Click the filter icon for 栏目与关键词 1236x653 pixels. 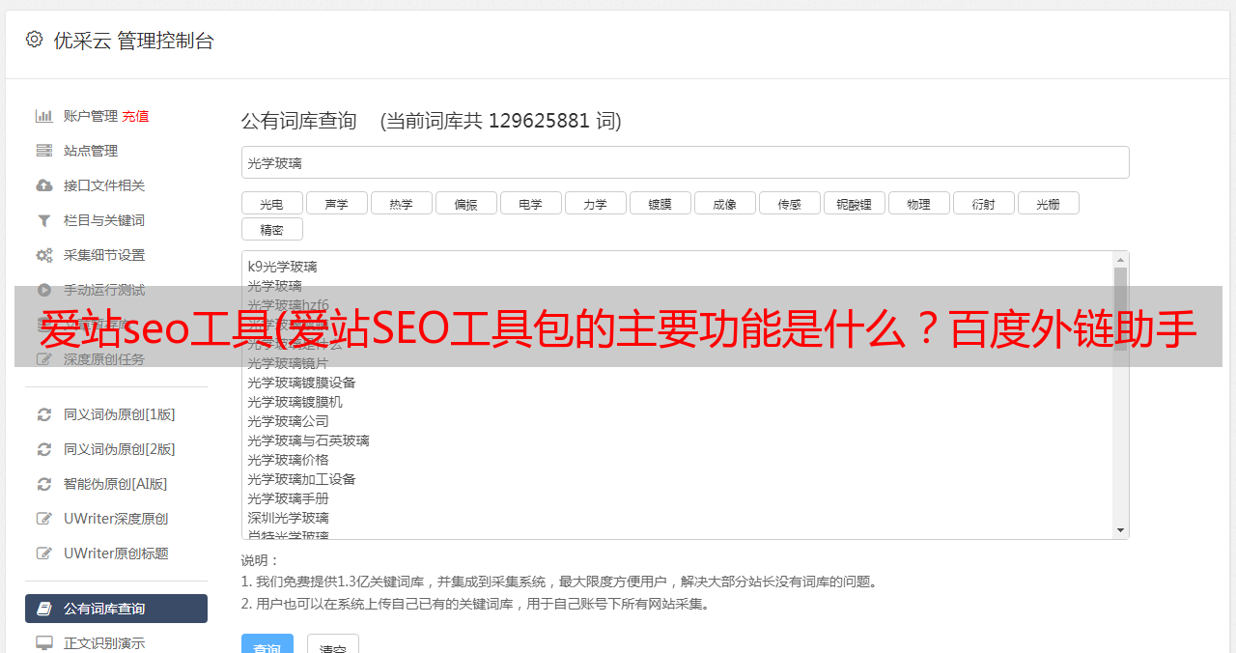pos(44,220)
